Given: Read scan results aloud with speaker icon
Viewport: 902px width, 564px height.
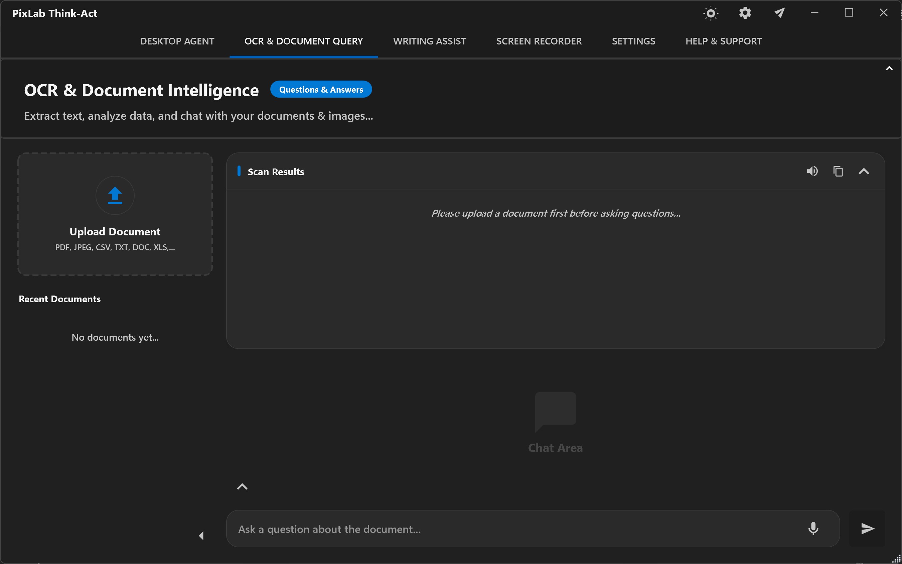Looking at the screenshot, I should pos(812,171).
